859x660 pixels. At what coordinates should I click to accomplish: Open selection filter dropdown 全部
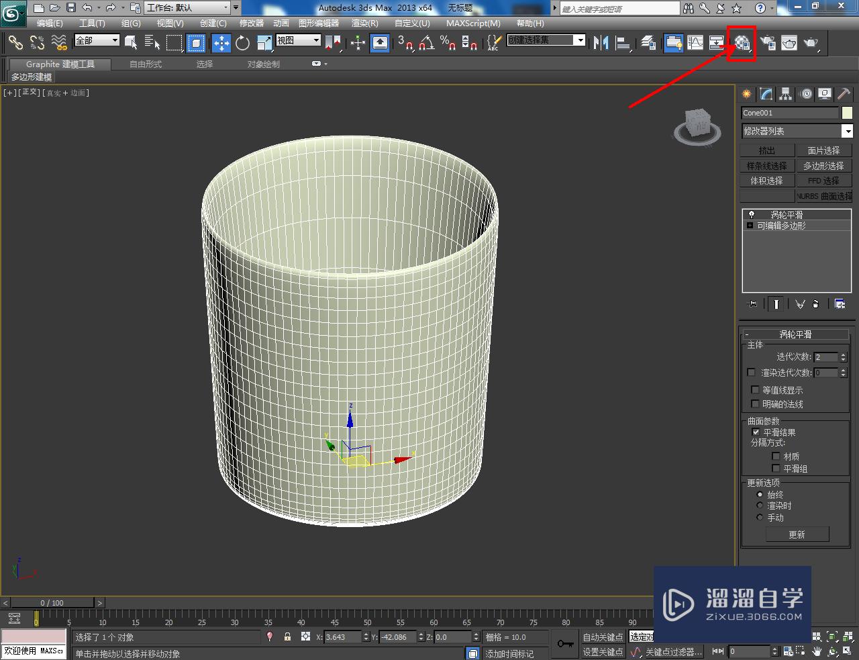click(x=97, y=40)
